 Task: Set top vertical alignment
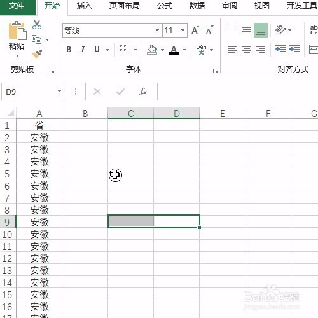click(x=233, y=27)
